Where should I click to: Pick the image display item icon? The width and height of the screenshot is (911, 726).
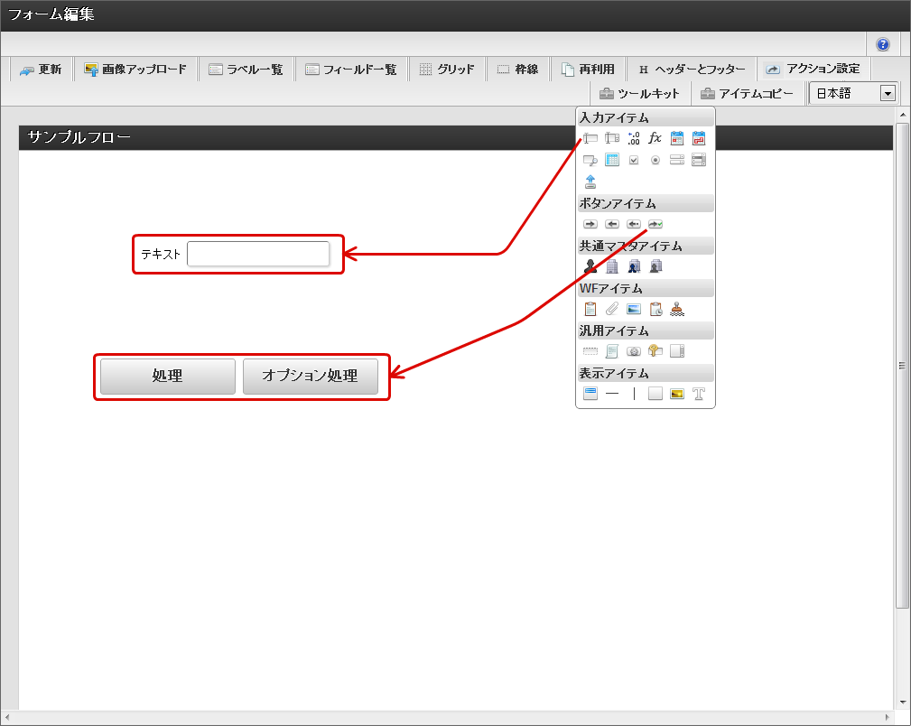(x=677, y=394)
